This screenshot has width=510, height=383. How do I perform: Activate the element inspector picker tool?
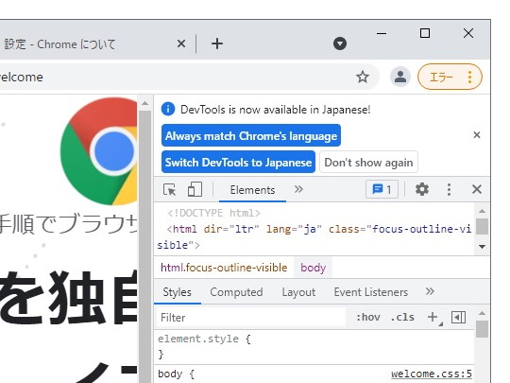(x=169, y=189)
